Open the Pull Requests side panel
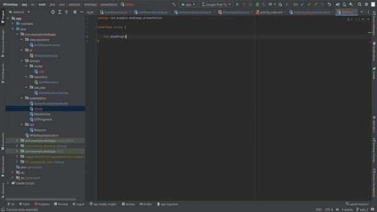 pyautogui.click(x=2, y=73)
